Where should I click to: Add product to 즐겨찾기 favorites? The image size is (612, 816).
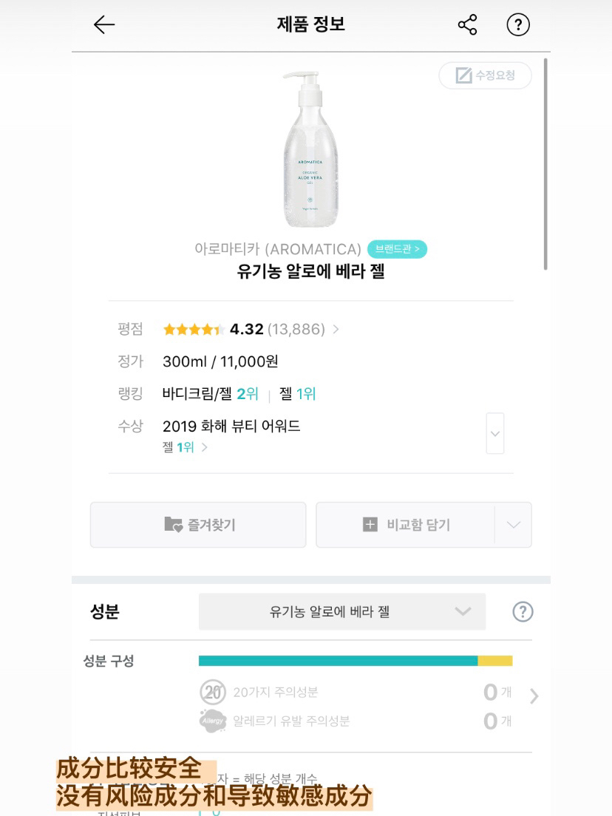(x=198, y=525)
